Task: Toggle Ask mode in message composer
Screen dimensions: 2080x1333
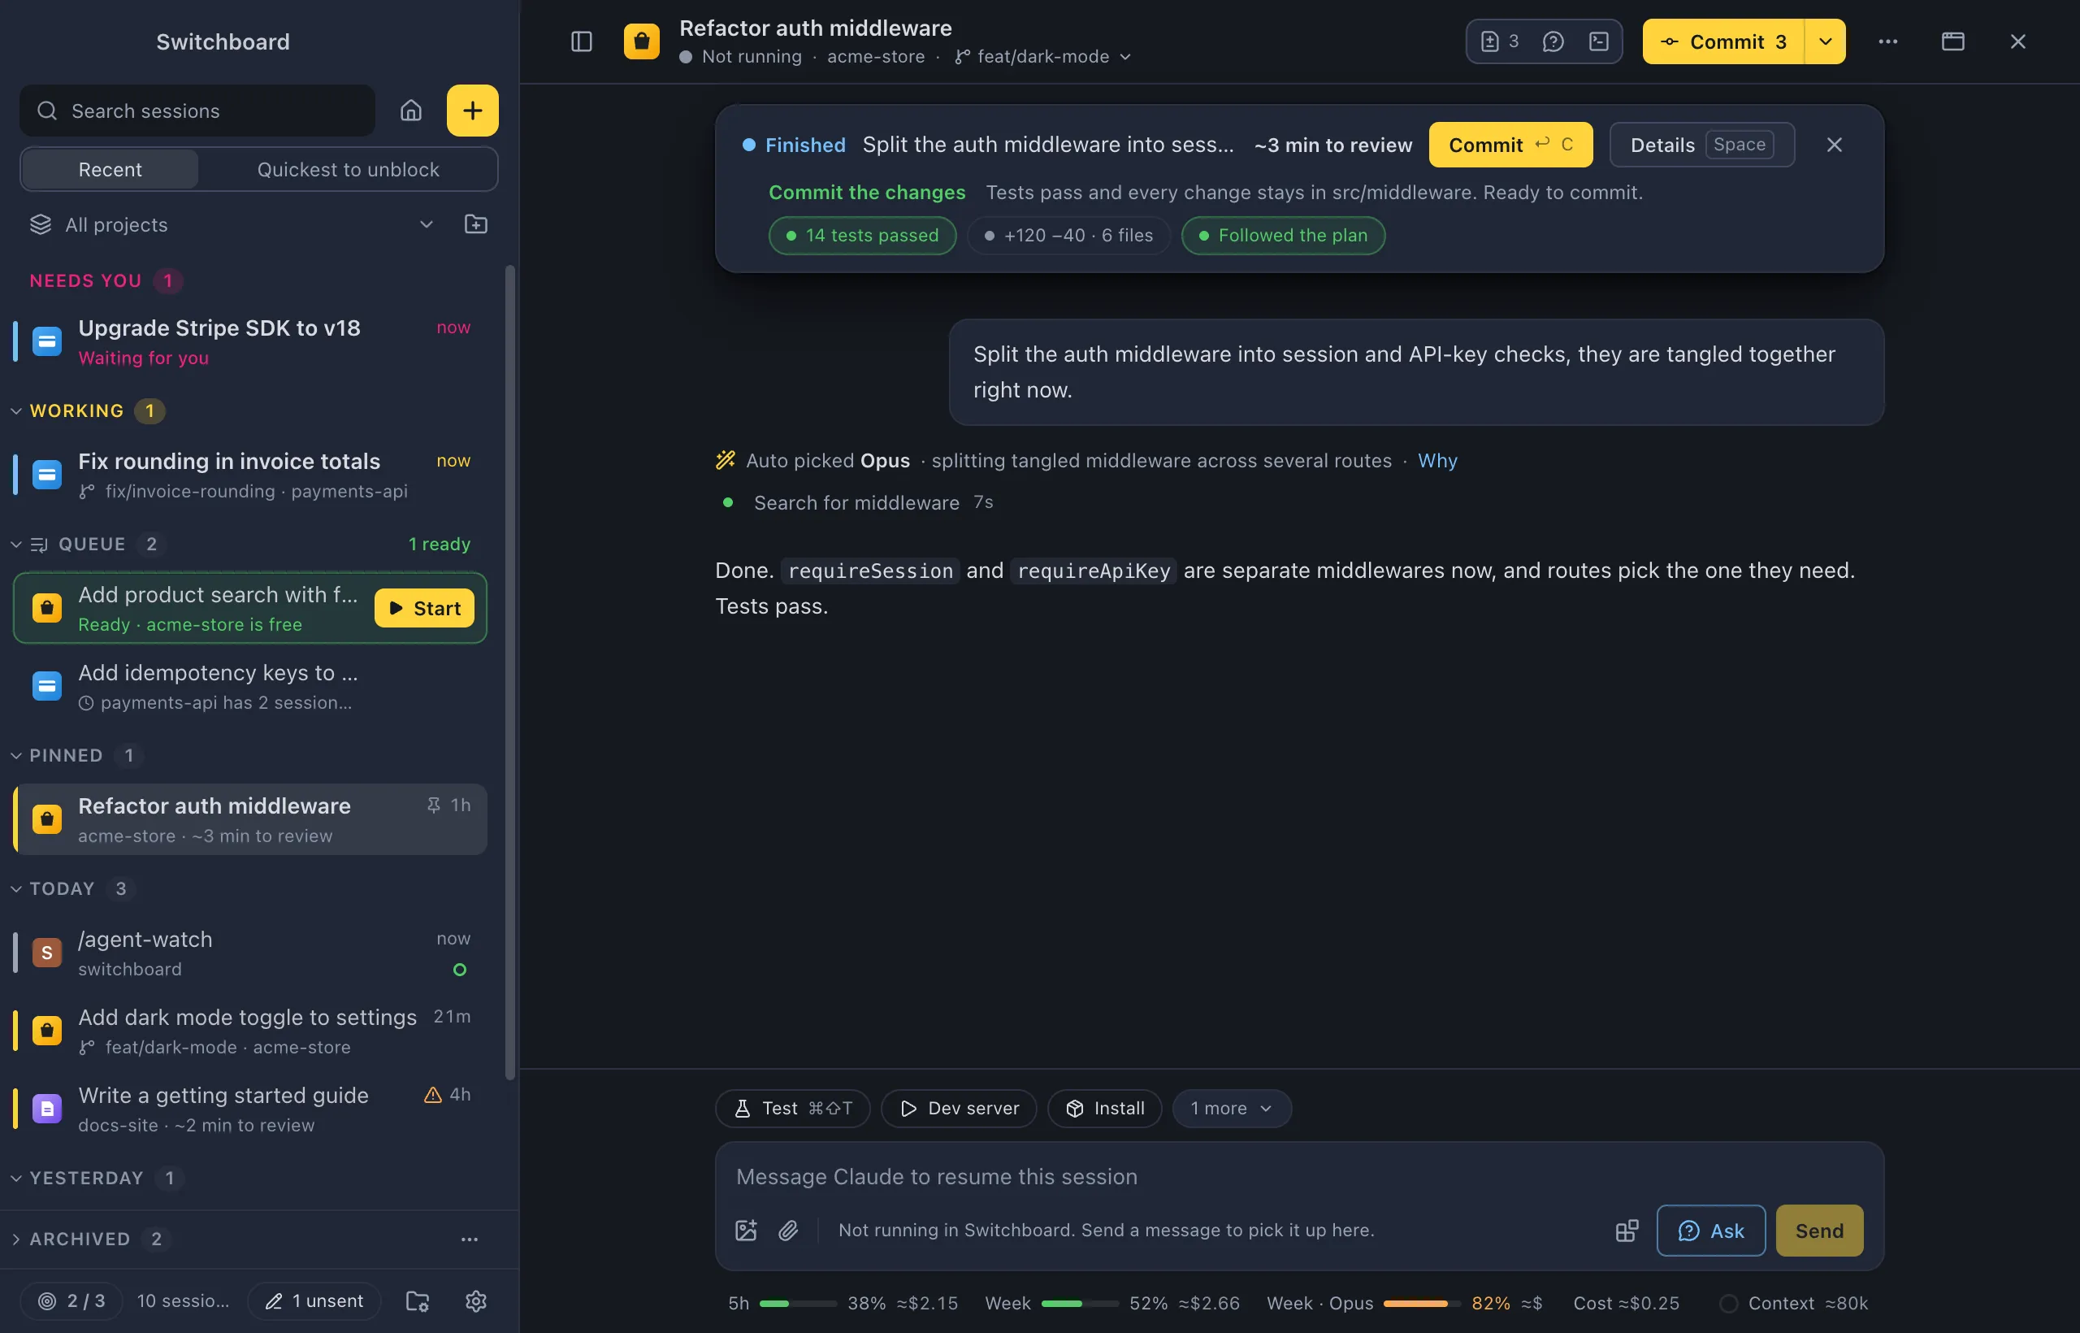Action: coord(1710,1231)
